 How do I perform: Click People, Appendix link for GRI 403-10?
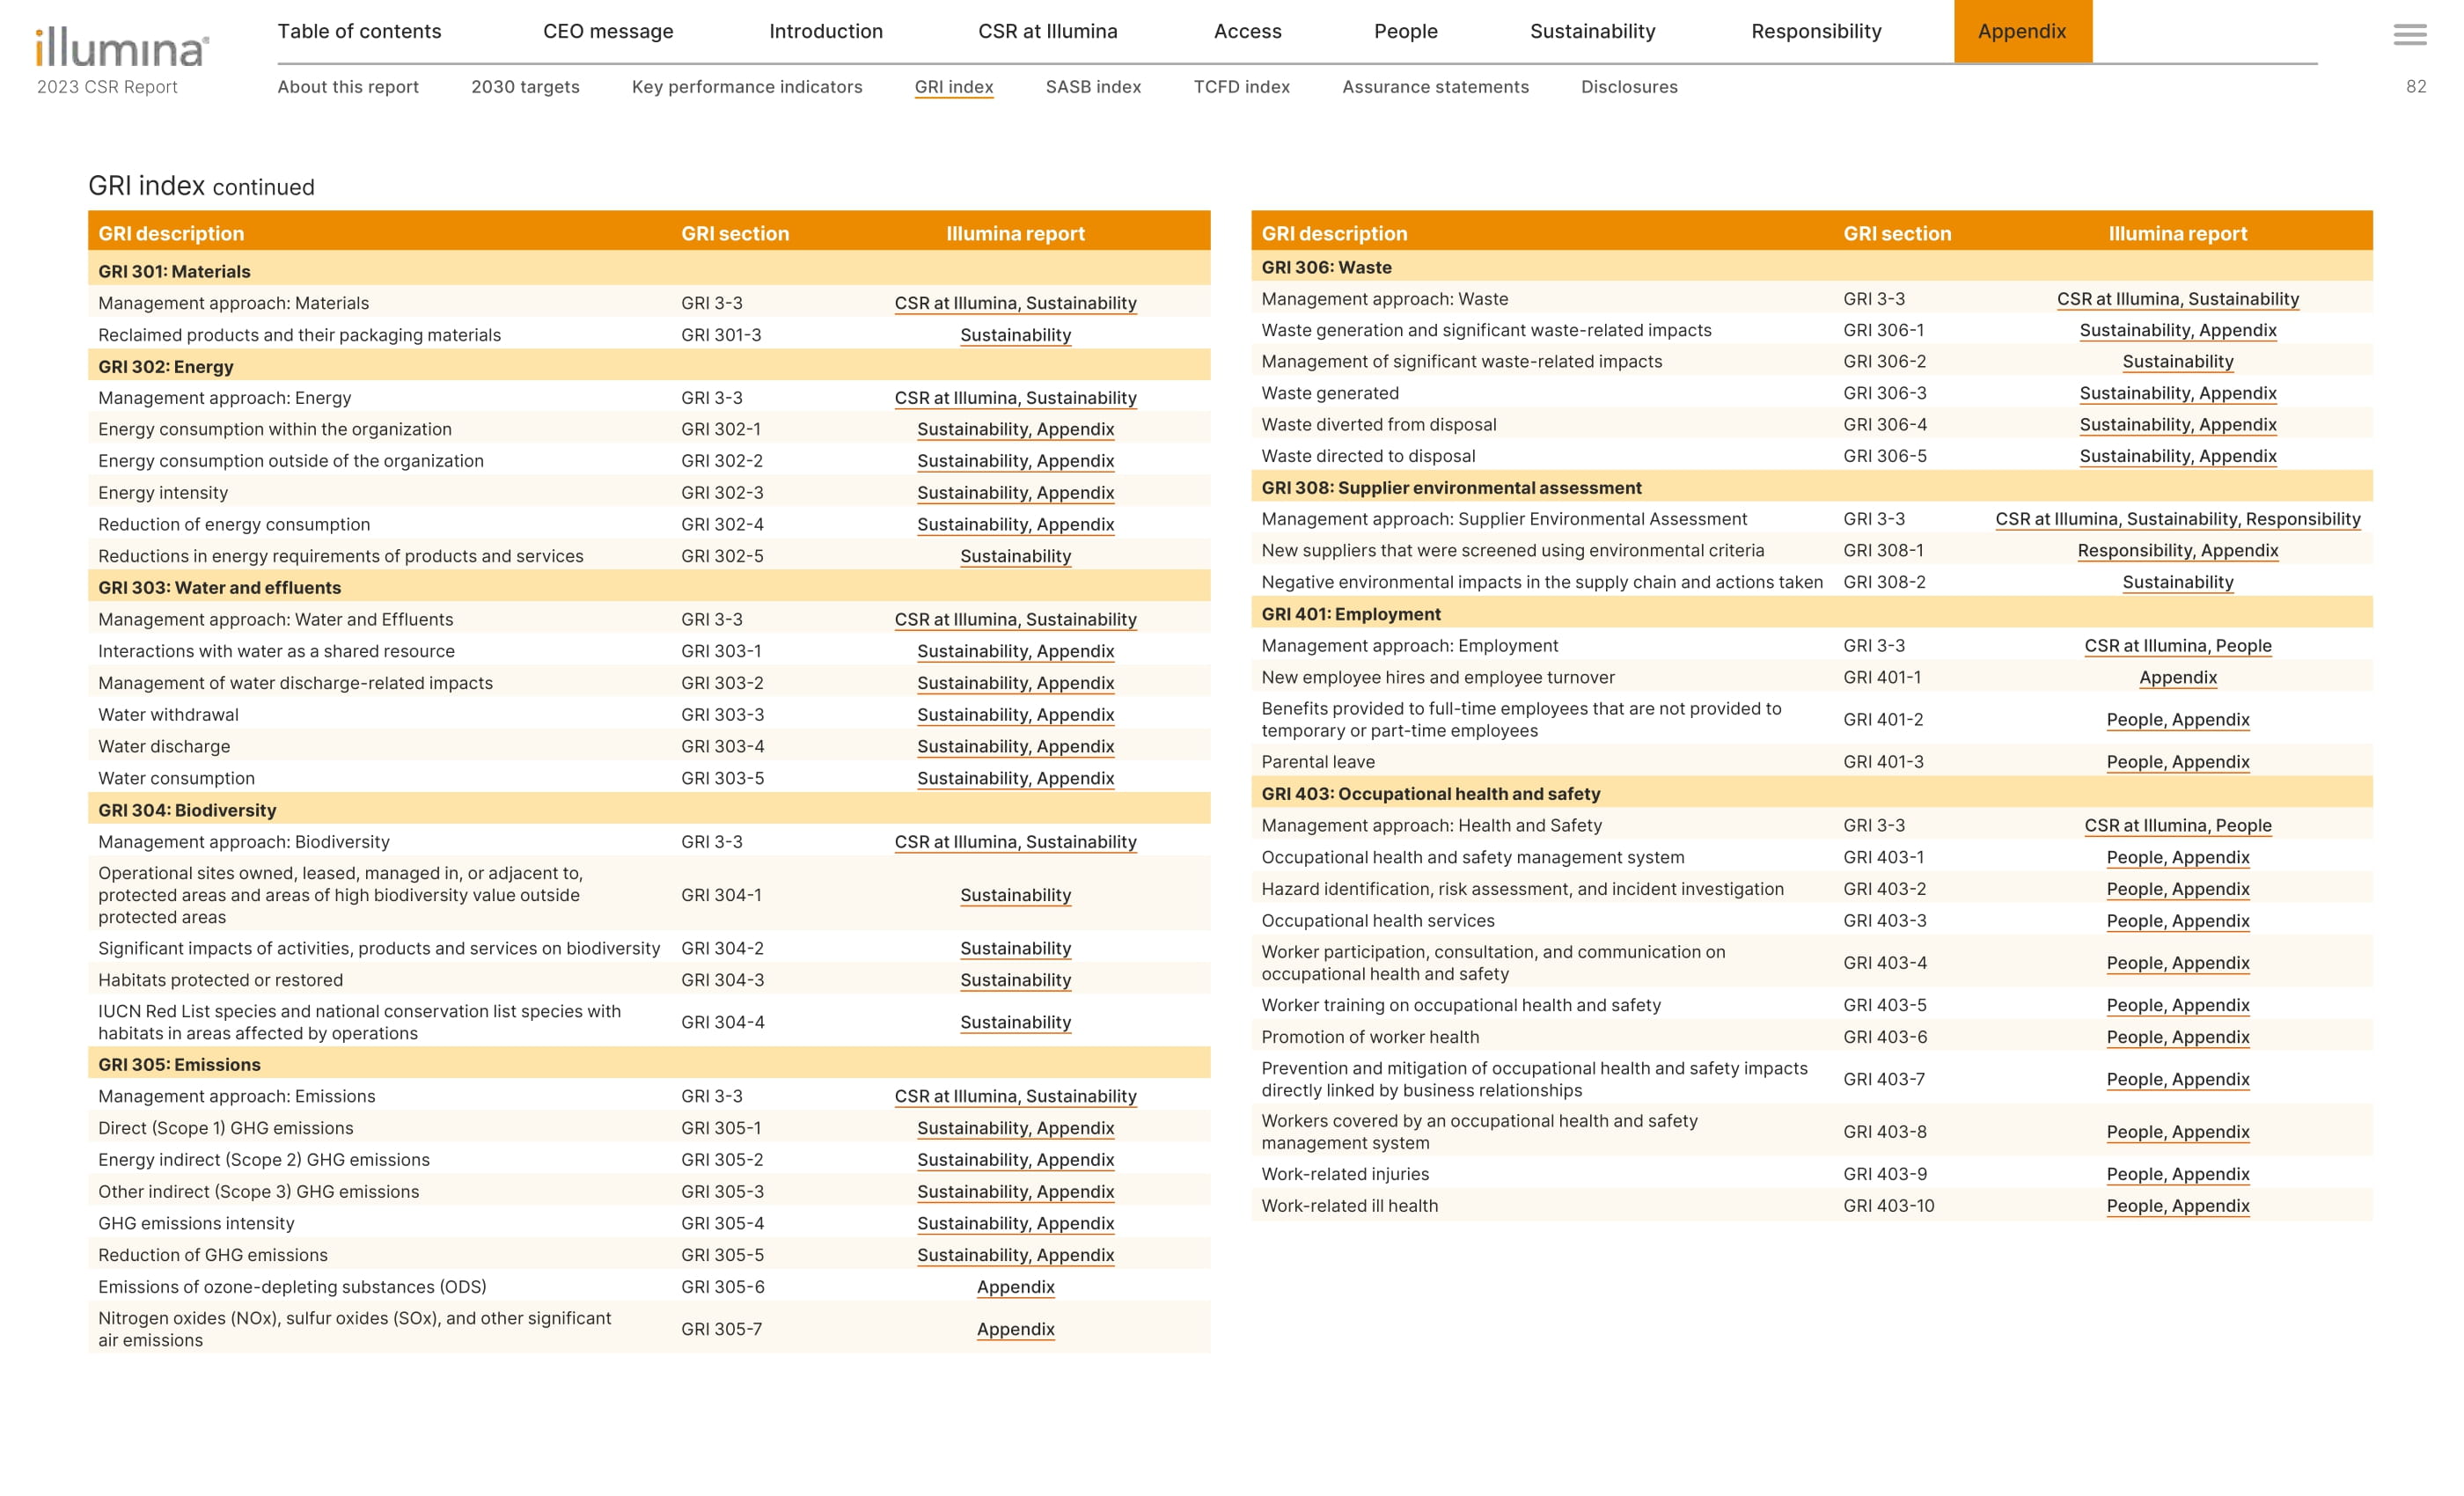point(2177,1206)
